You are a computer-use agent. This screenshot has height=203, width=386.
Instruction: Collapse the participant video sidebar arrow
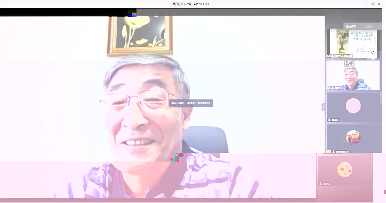323,107
